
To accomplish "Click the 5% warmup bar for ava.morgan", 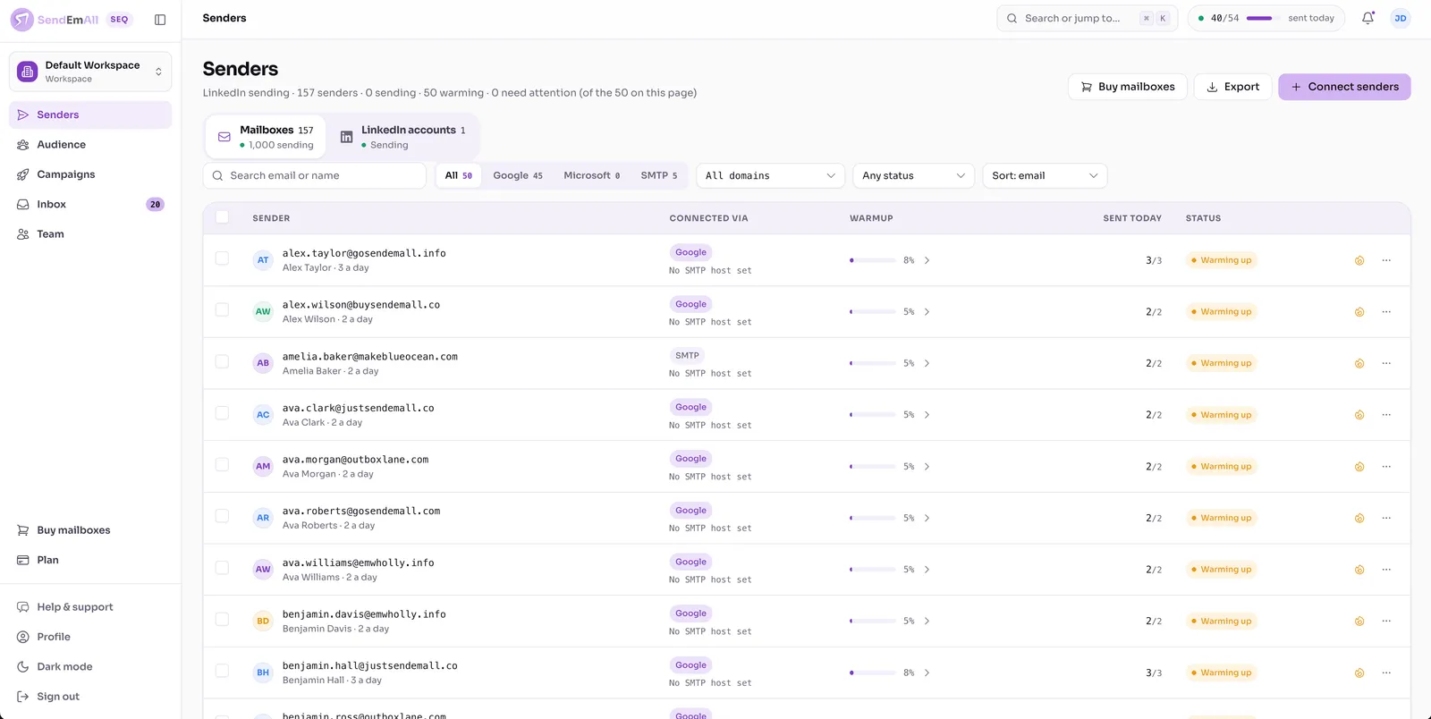I will (x=872, y=467).
